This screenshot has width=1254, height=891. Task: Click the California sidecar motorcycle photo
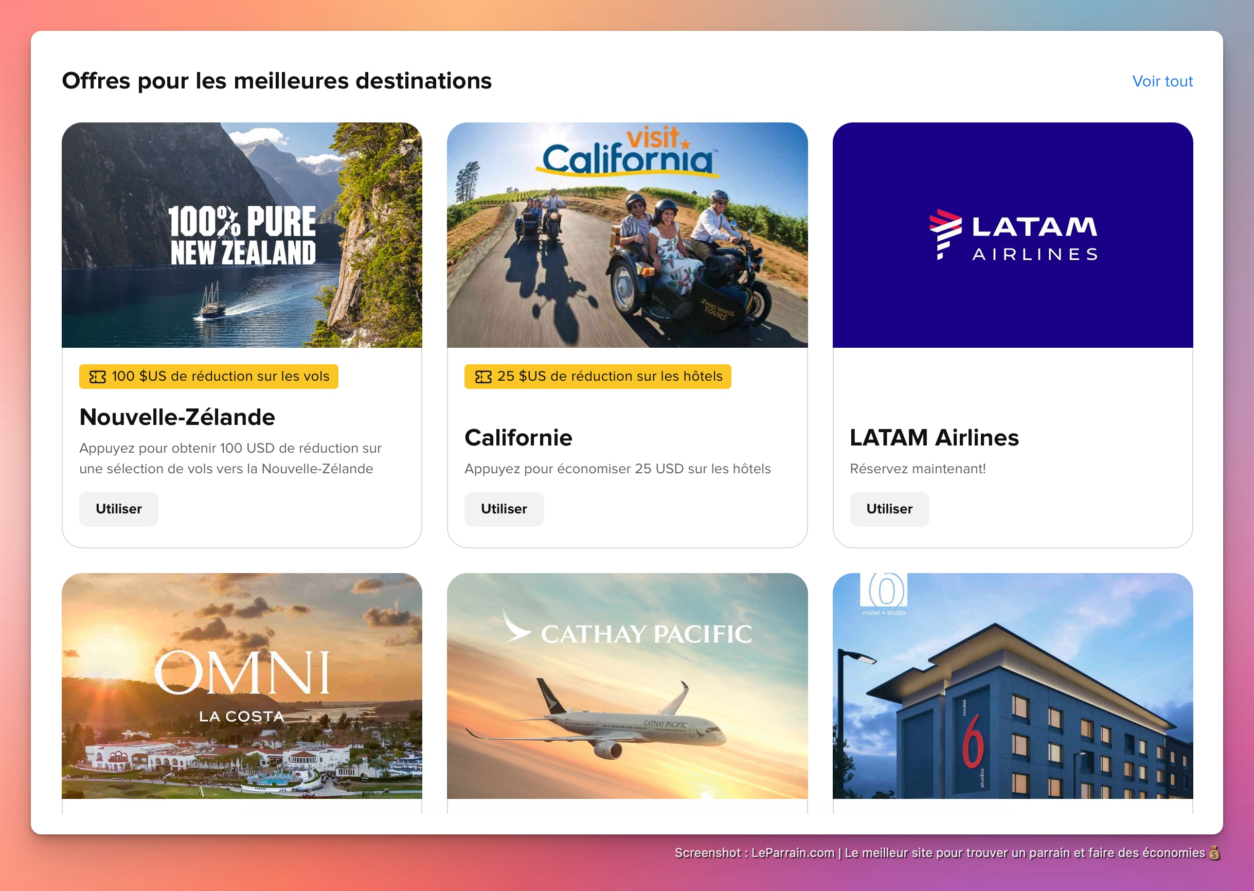(627, 235)
